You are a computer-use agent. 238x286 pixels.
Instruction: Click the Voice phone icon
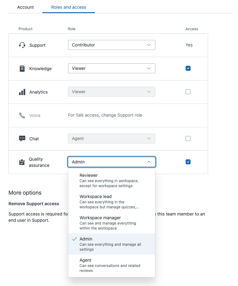click(22, 115)
